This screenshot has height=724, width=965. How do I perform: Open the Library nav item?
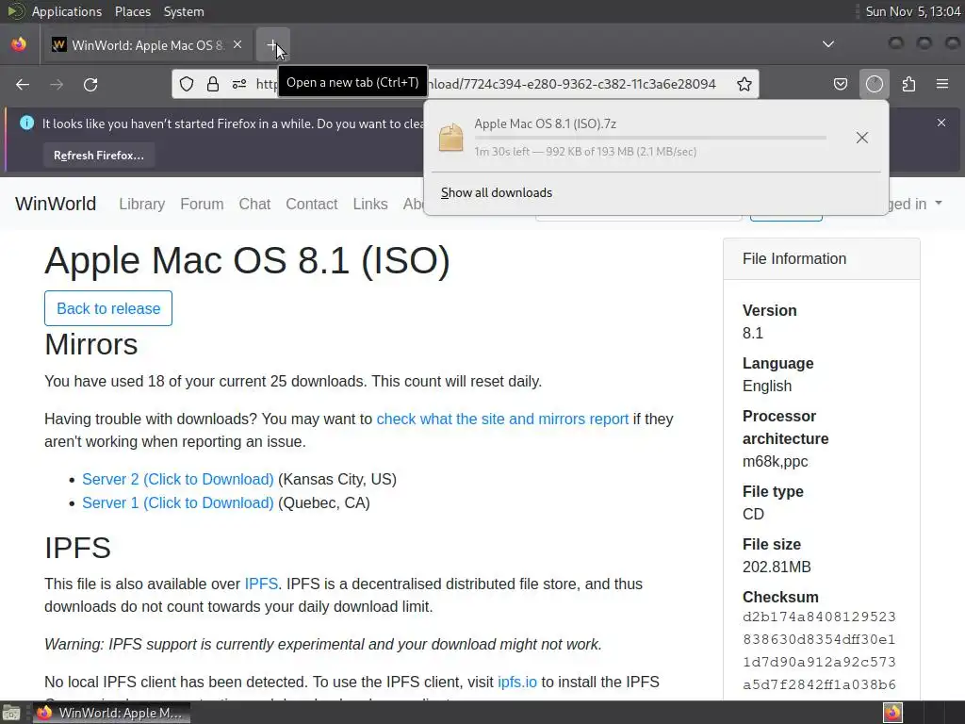click(x=142, y=204)
